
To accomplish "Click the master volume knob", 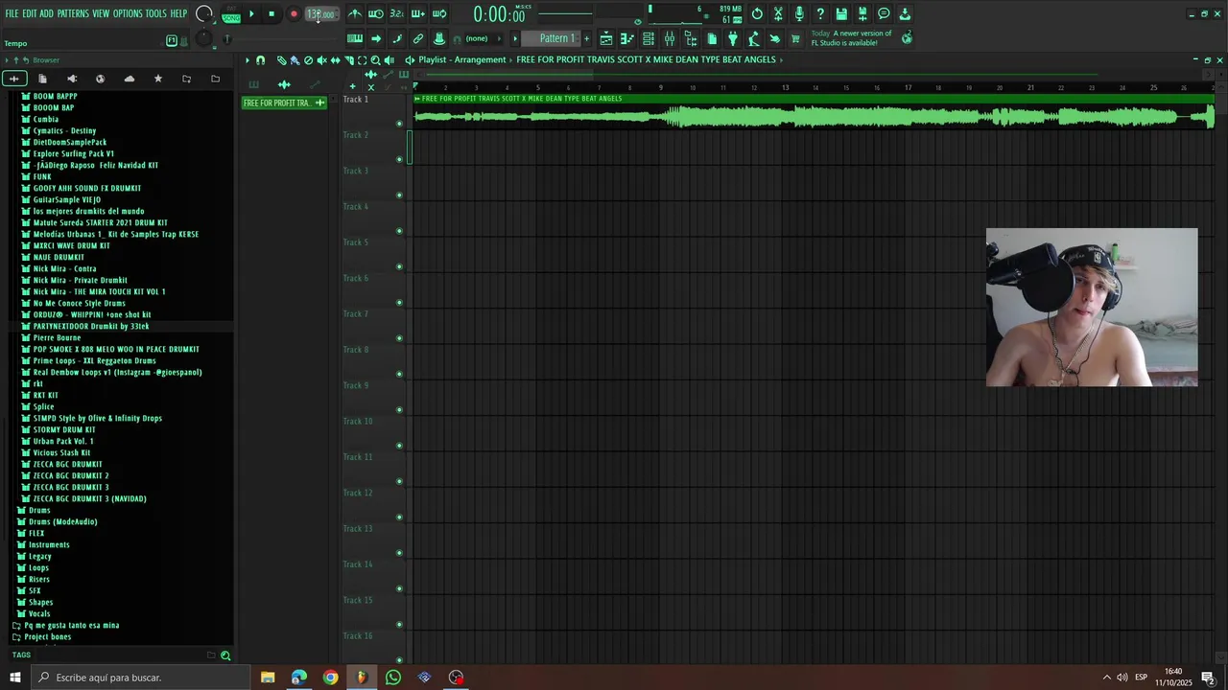I will click(203, 13).
